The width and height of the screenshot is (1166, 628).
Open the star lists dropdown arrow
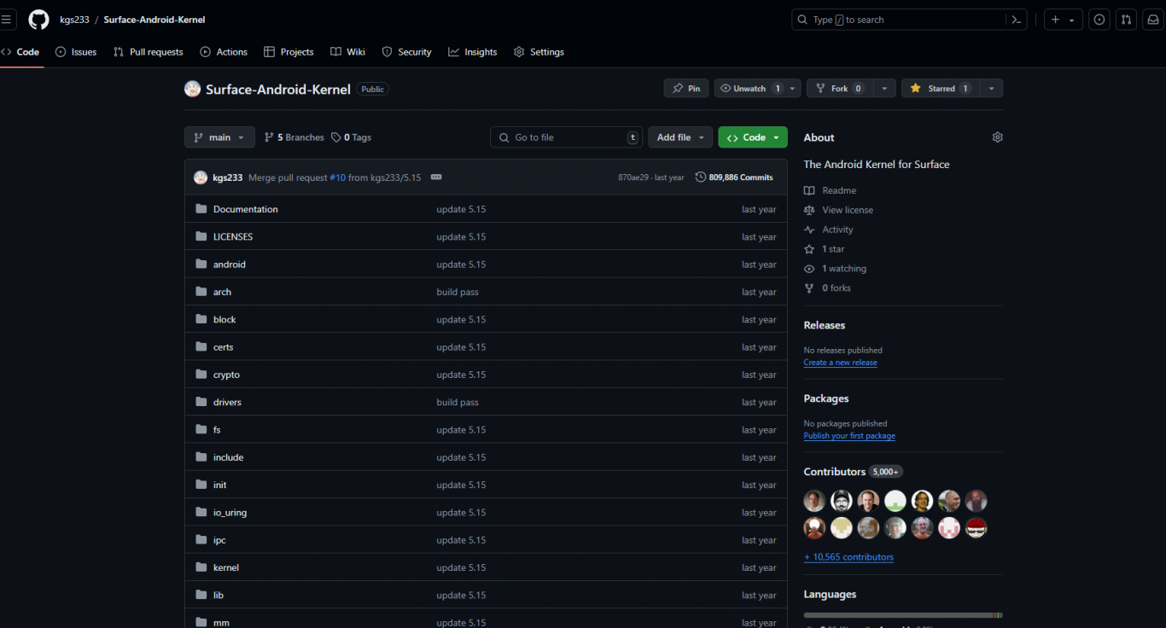coord(991,89)
